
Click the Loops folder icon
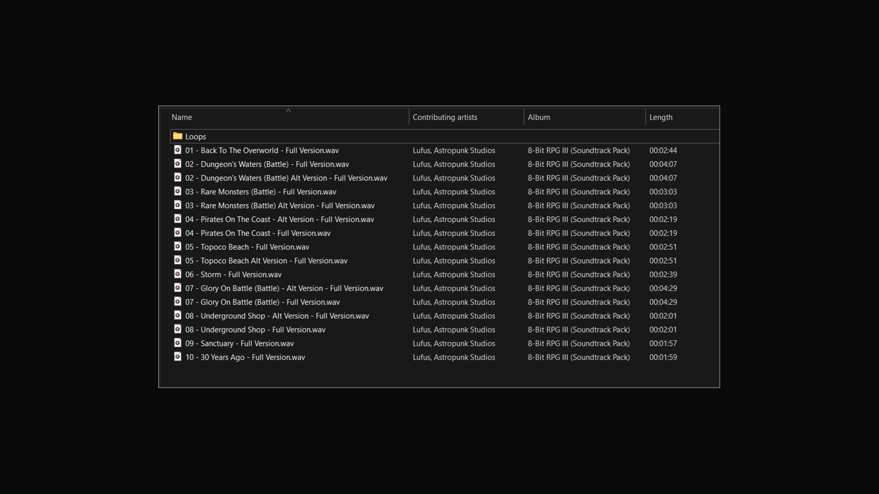[x=178, y=136]
